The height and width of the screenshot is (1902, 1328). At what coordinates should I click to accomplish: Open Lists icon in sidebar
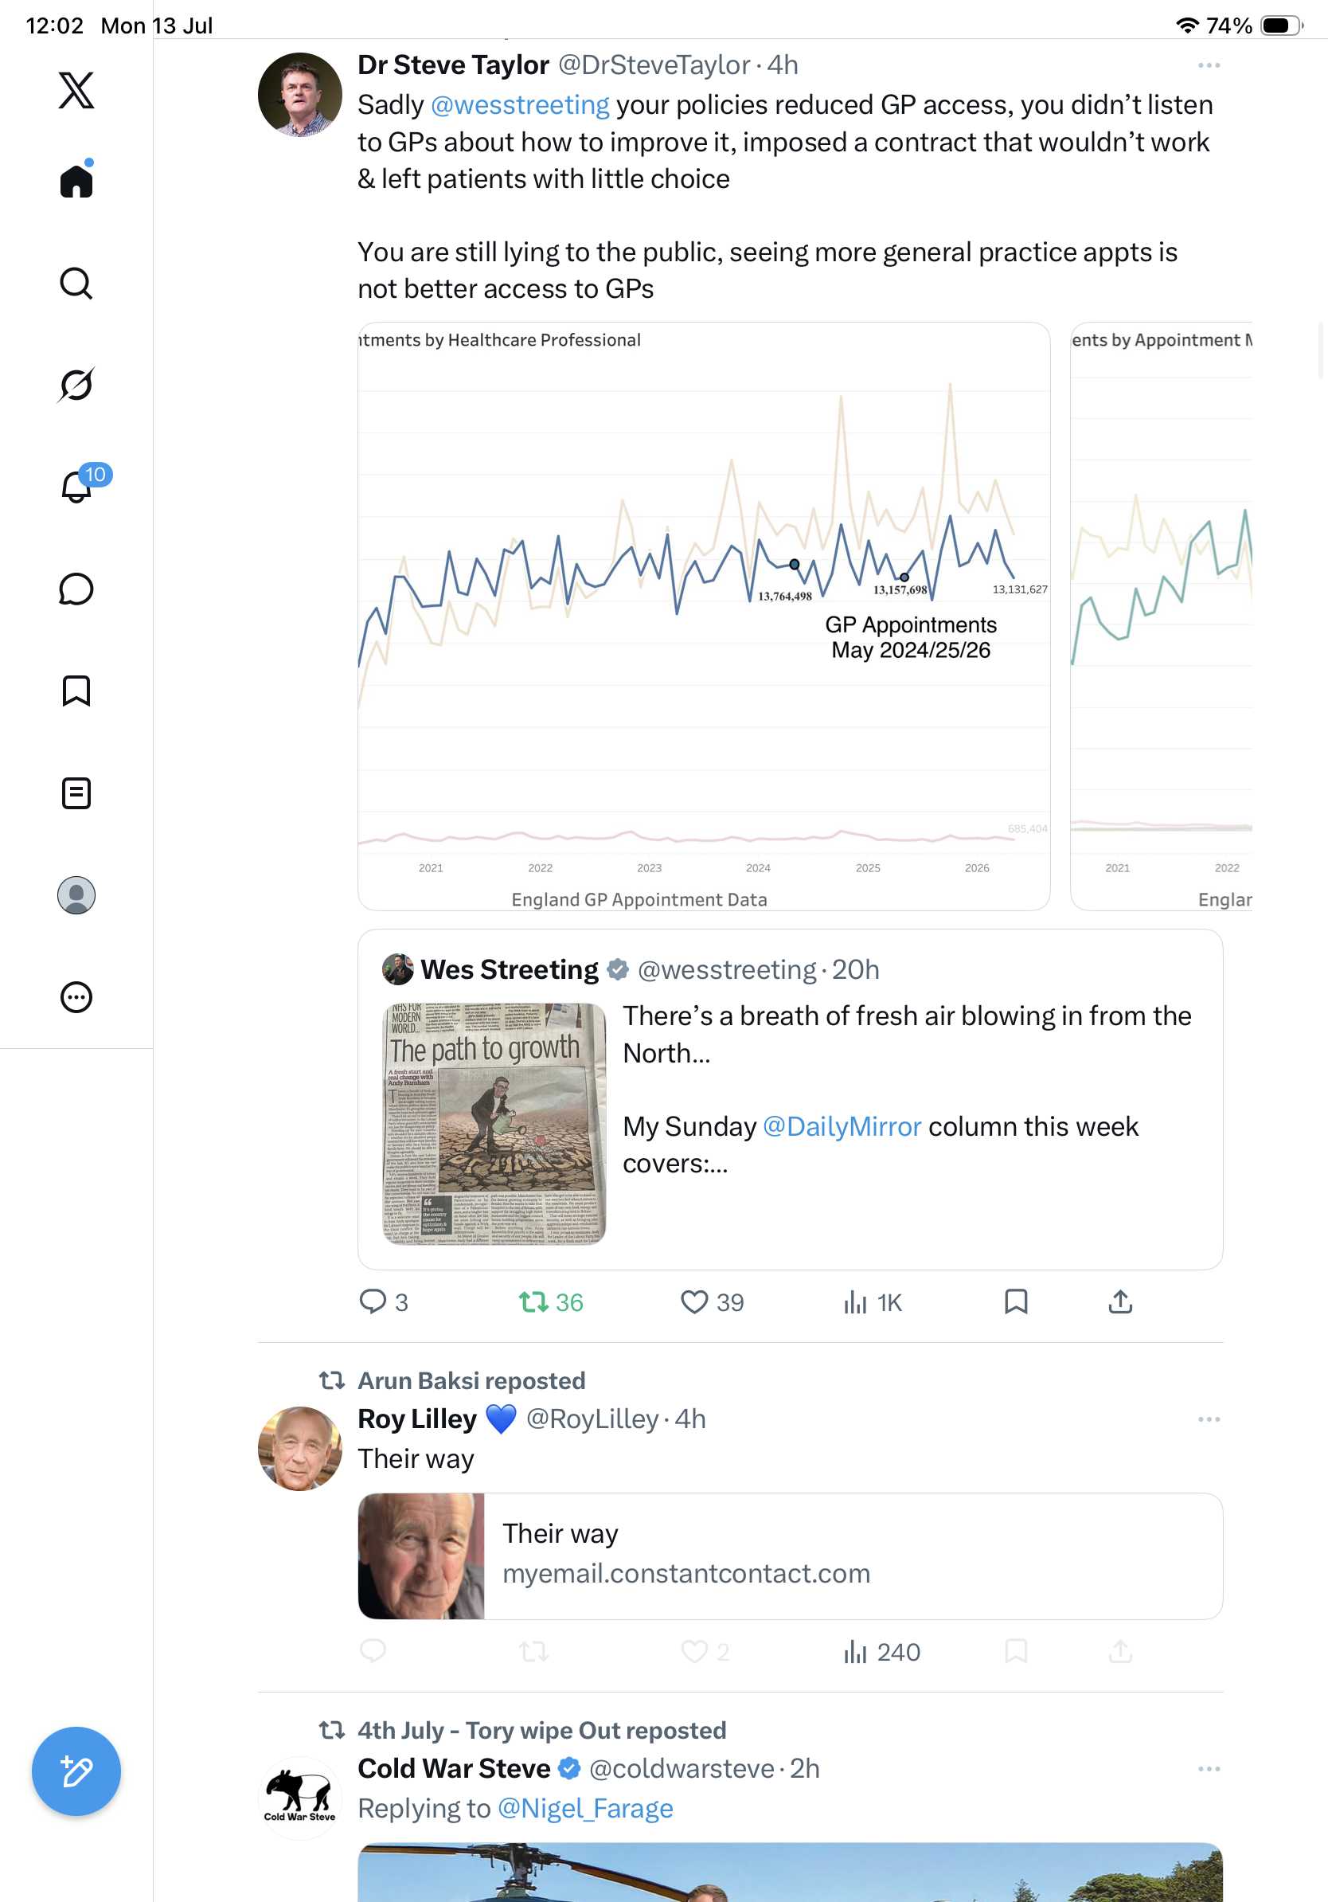point(76,792)
